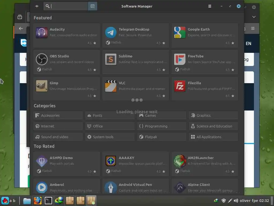Launch Firefox from the taskbar

click(x=38, y=201)
